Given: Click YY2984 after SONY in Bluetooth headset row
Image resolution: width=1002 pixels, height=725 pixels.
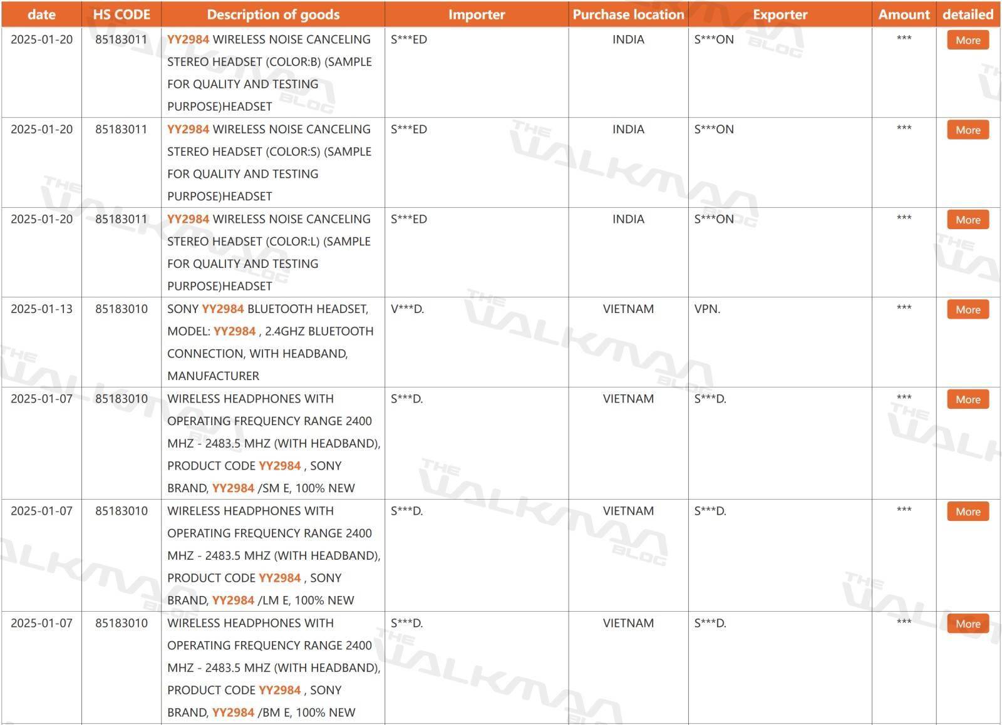Looking at the screenshot, I should 223,309.
